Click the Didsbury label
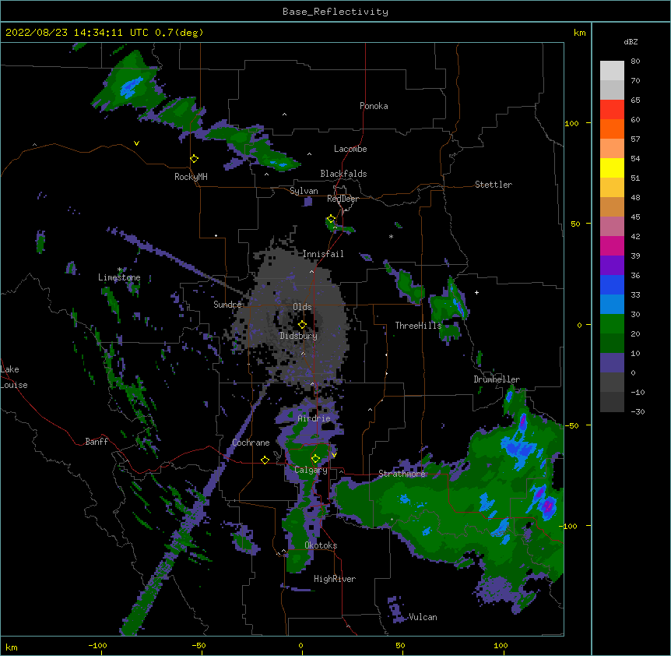 click(299, 336)
